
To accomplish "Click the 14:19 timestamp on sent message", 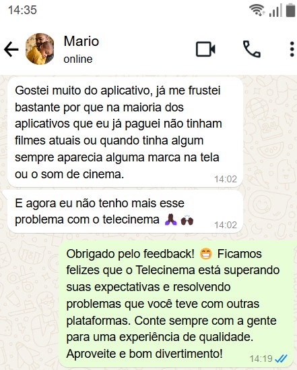I will [261, 359].
